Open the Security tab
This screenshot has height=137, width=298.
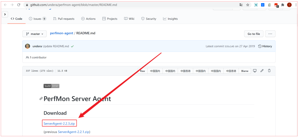[149, 19]
